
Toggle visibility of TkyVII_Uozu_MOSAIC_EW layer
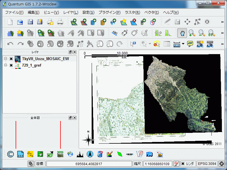[11, 59]
